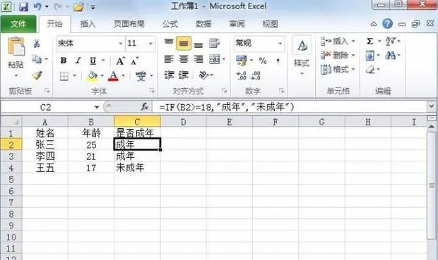
Task: Decrease font size with small A
Action: point(135,61)
